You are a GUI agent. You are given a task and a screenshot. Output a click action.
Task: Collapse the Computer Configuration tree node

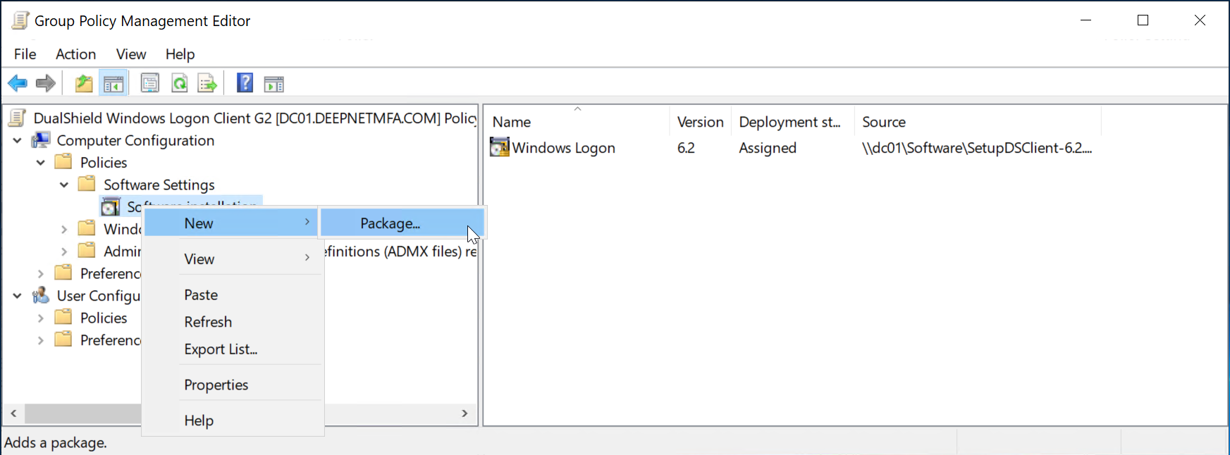18,141
